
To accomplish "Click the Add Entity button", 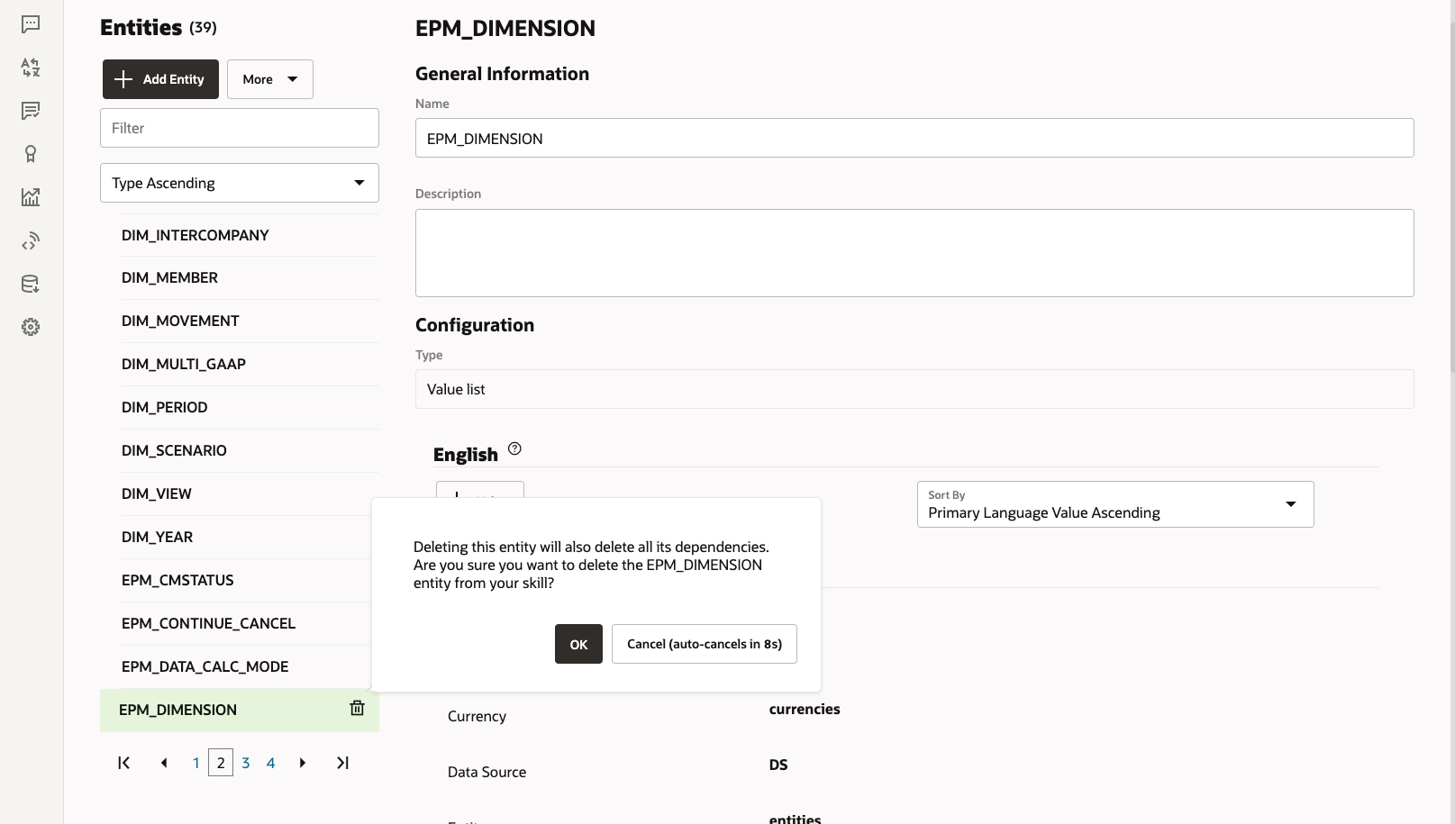I will [x=160, y=79].
